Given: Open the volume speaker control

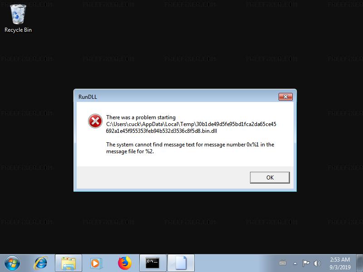Looking at the screenshot, I should (317, 263).
